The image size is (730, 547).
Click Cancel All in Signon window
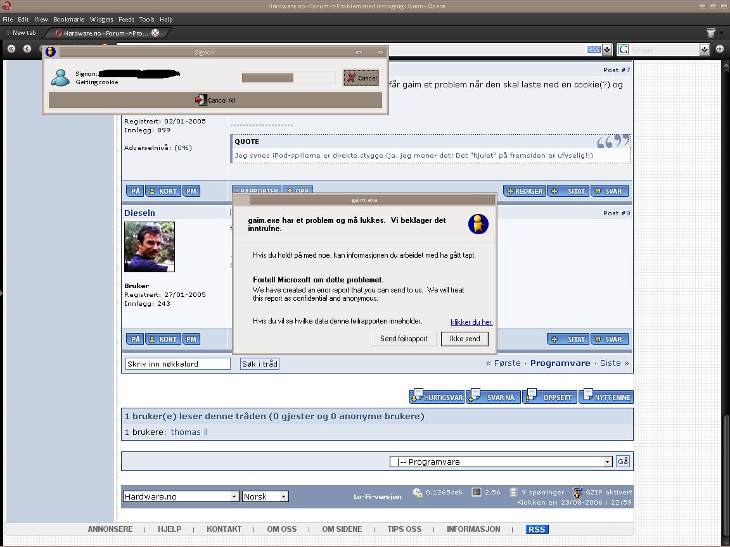[x=215, y=100]
